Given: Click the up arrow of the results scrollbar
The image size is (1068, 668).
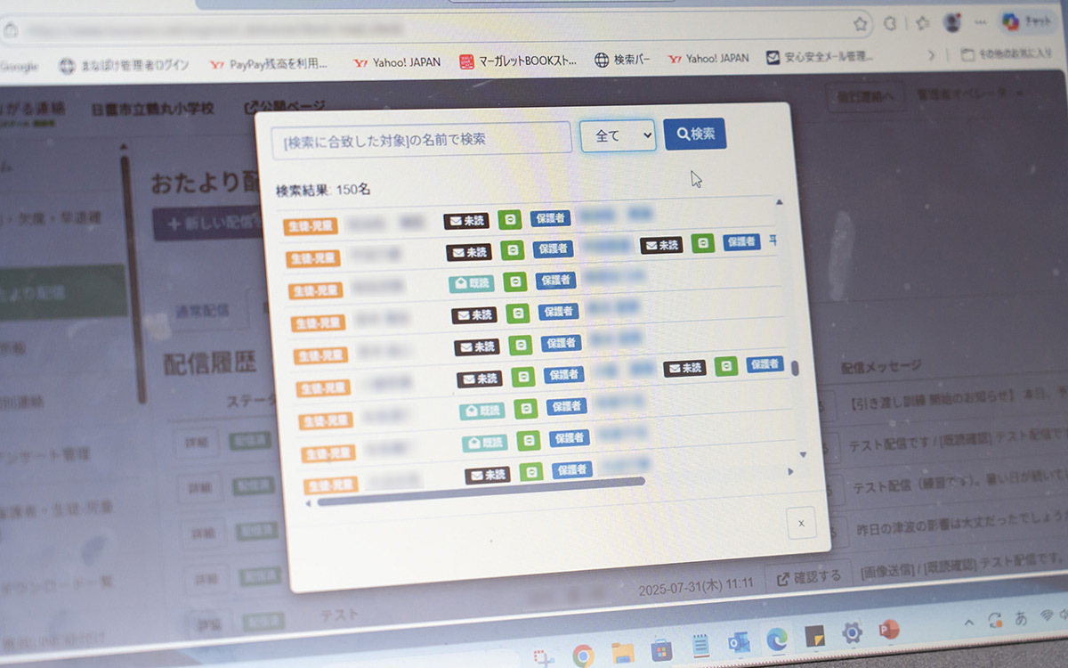Looking at the screenshot, I should click(779, 202).
